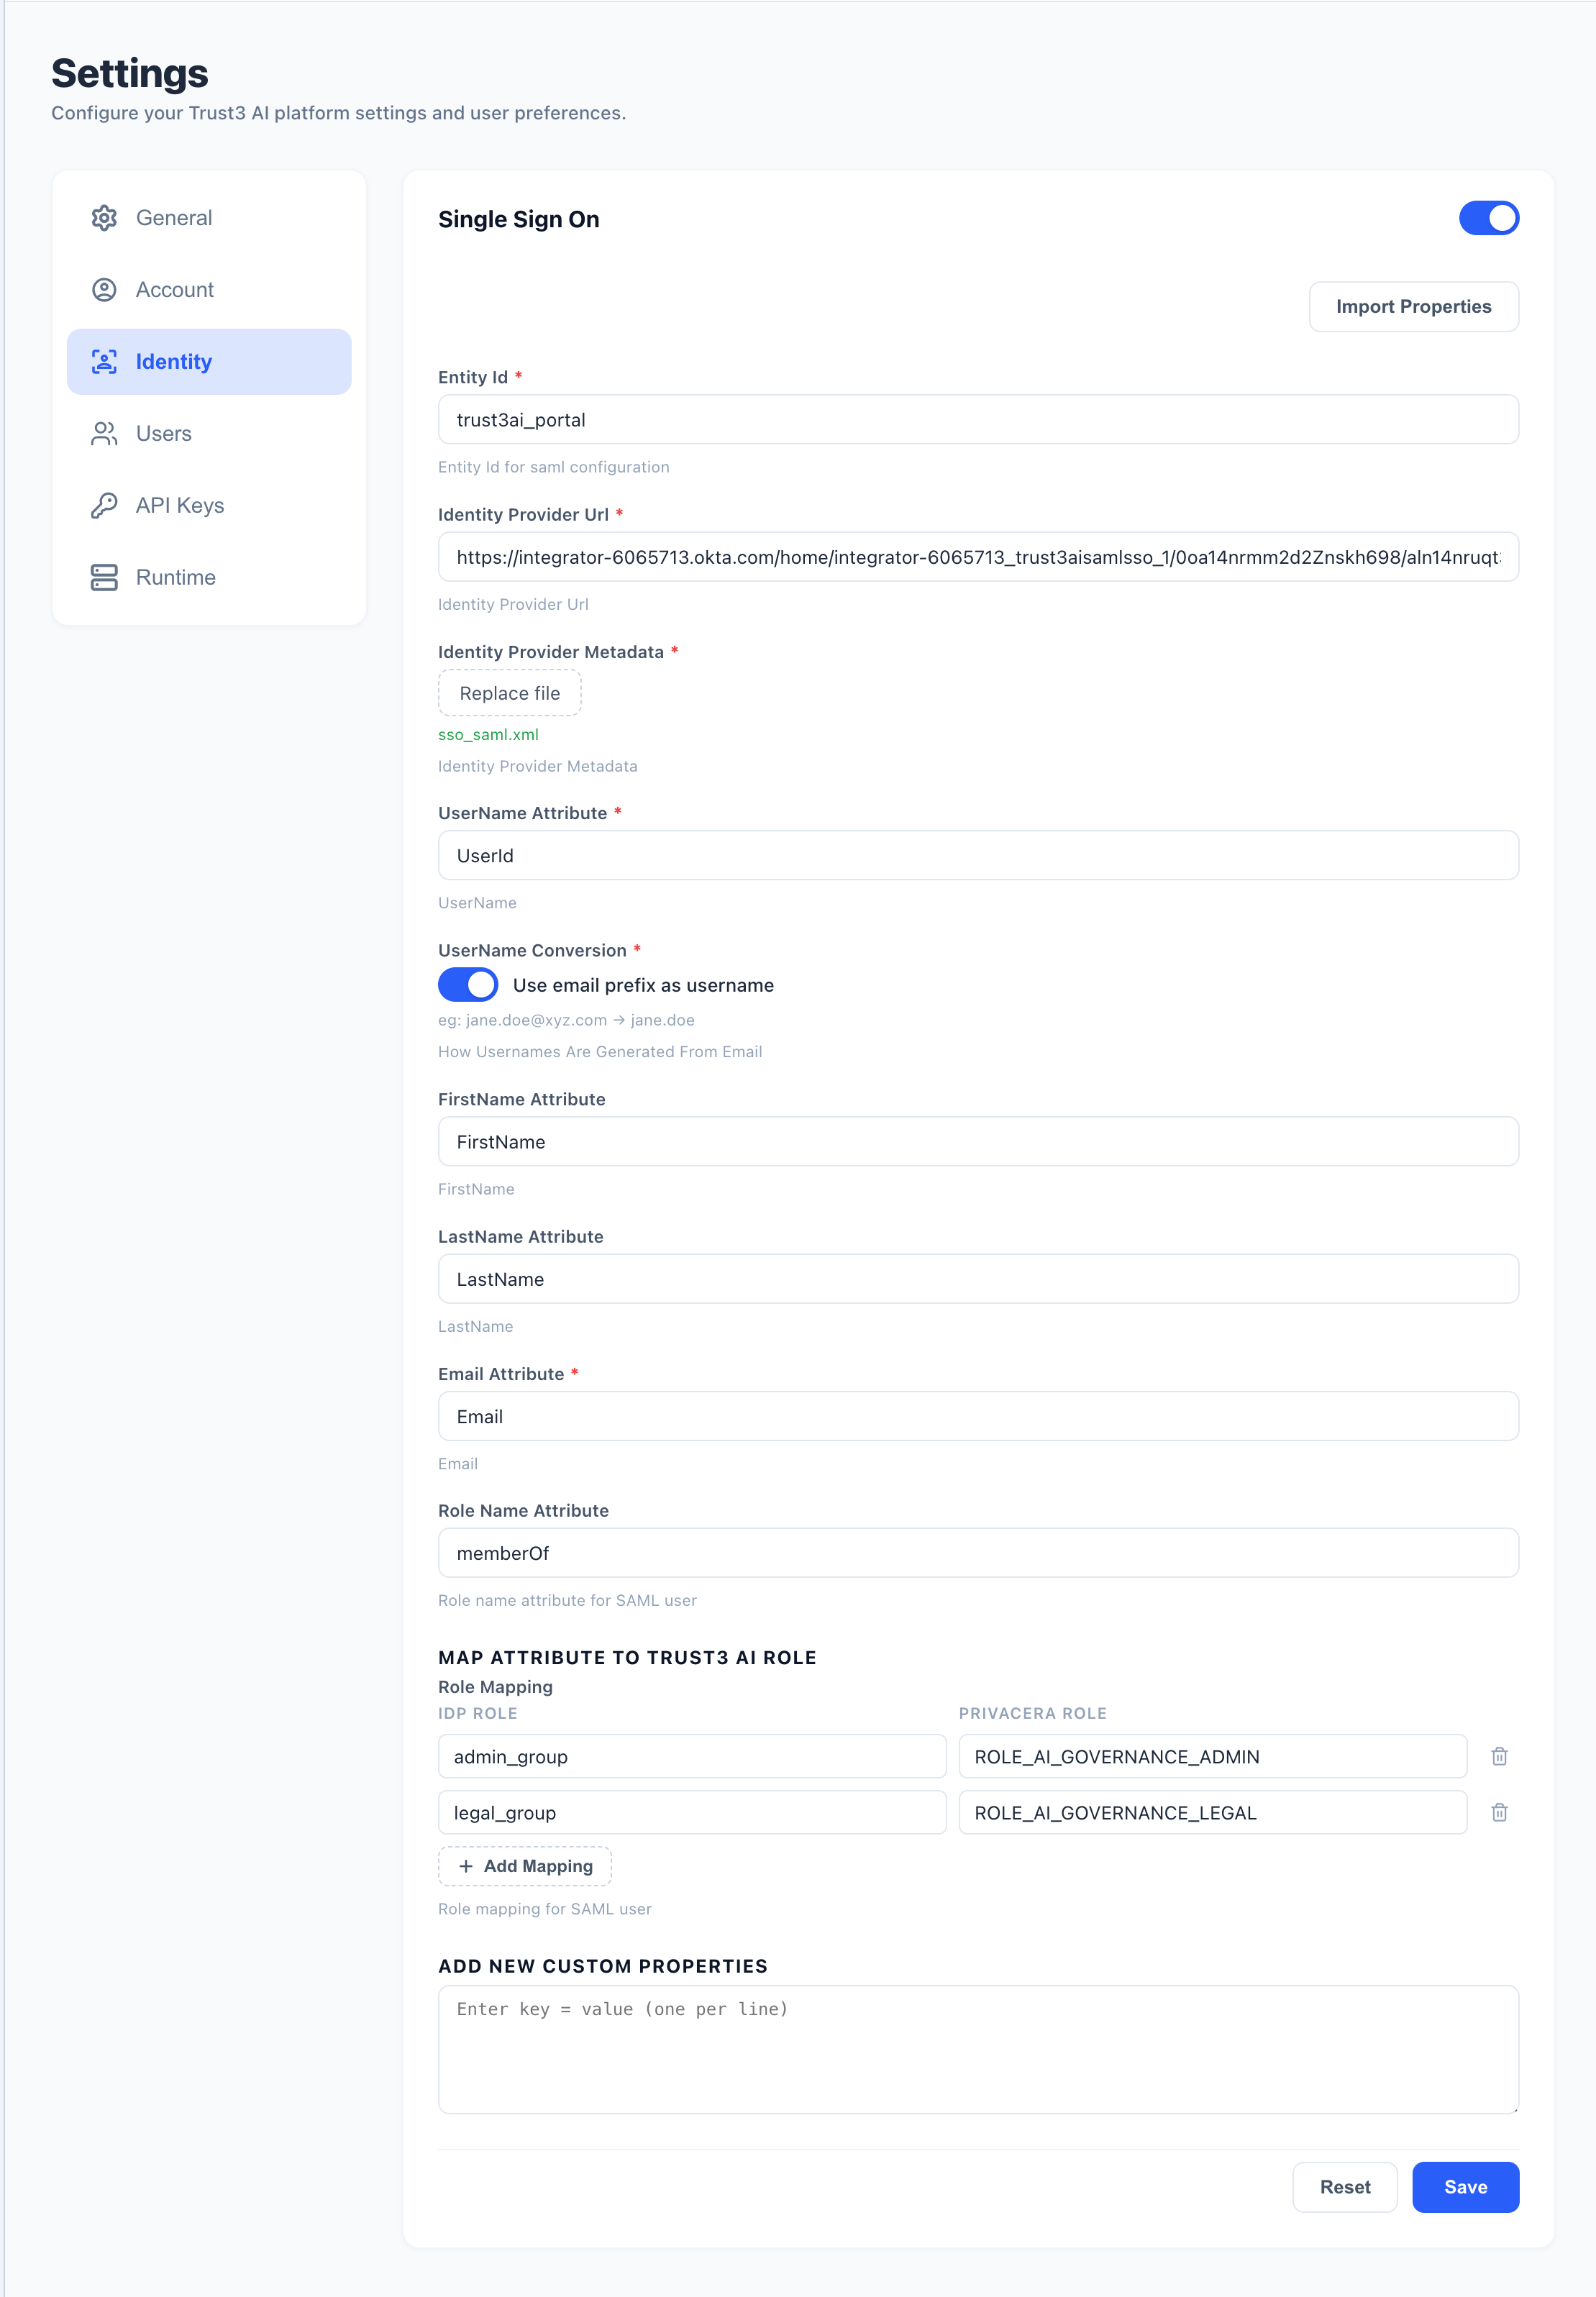Click Role mapping for SAML user hint
The height and width of the screenshot is (2297, 1596).
[x=545, y=1910]
